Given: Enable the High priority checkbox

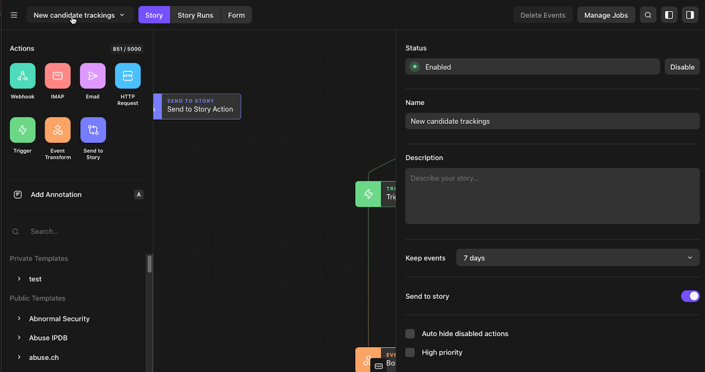Looking at the screenshot, I should tap(410, 353).
